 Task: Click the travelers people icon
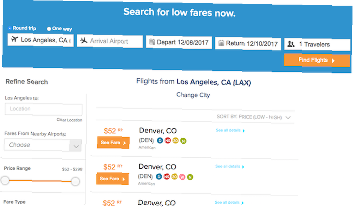click(x=291, y=44)
